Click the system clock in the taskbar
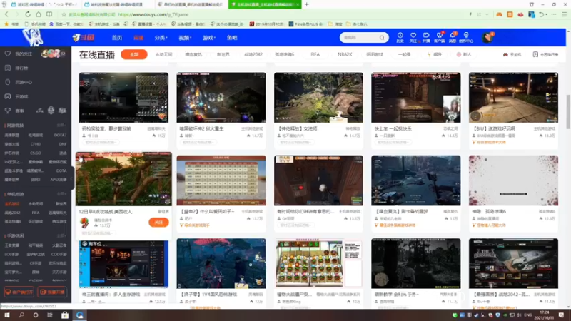This screenshot has height=321, width=571. (x=544, y=315)
